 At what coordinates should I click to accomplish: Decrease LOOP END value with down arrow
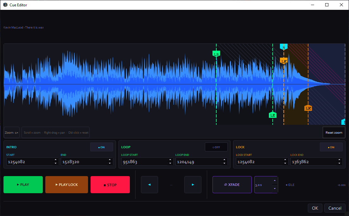(x=224, y=163)
